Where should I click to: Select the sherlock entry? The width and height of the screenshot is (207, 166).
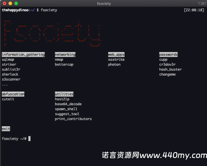click(10, 75)
